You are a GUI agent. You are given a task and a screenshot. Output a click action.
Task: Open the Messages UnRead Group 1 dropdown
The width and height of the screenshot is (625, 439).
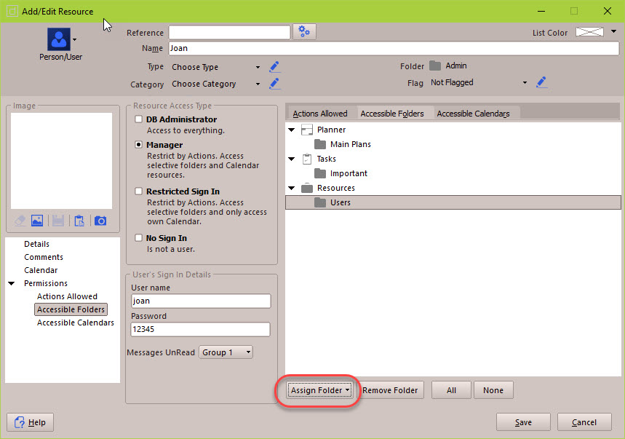(227, 352)
